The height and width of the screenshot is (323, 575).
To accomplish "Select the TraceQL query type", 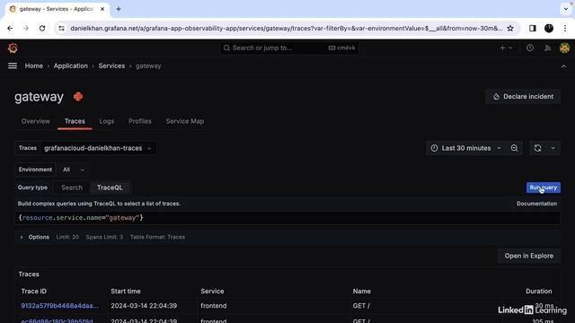I will coord(110,188).
